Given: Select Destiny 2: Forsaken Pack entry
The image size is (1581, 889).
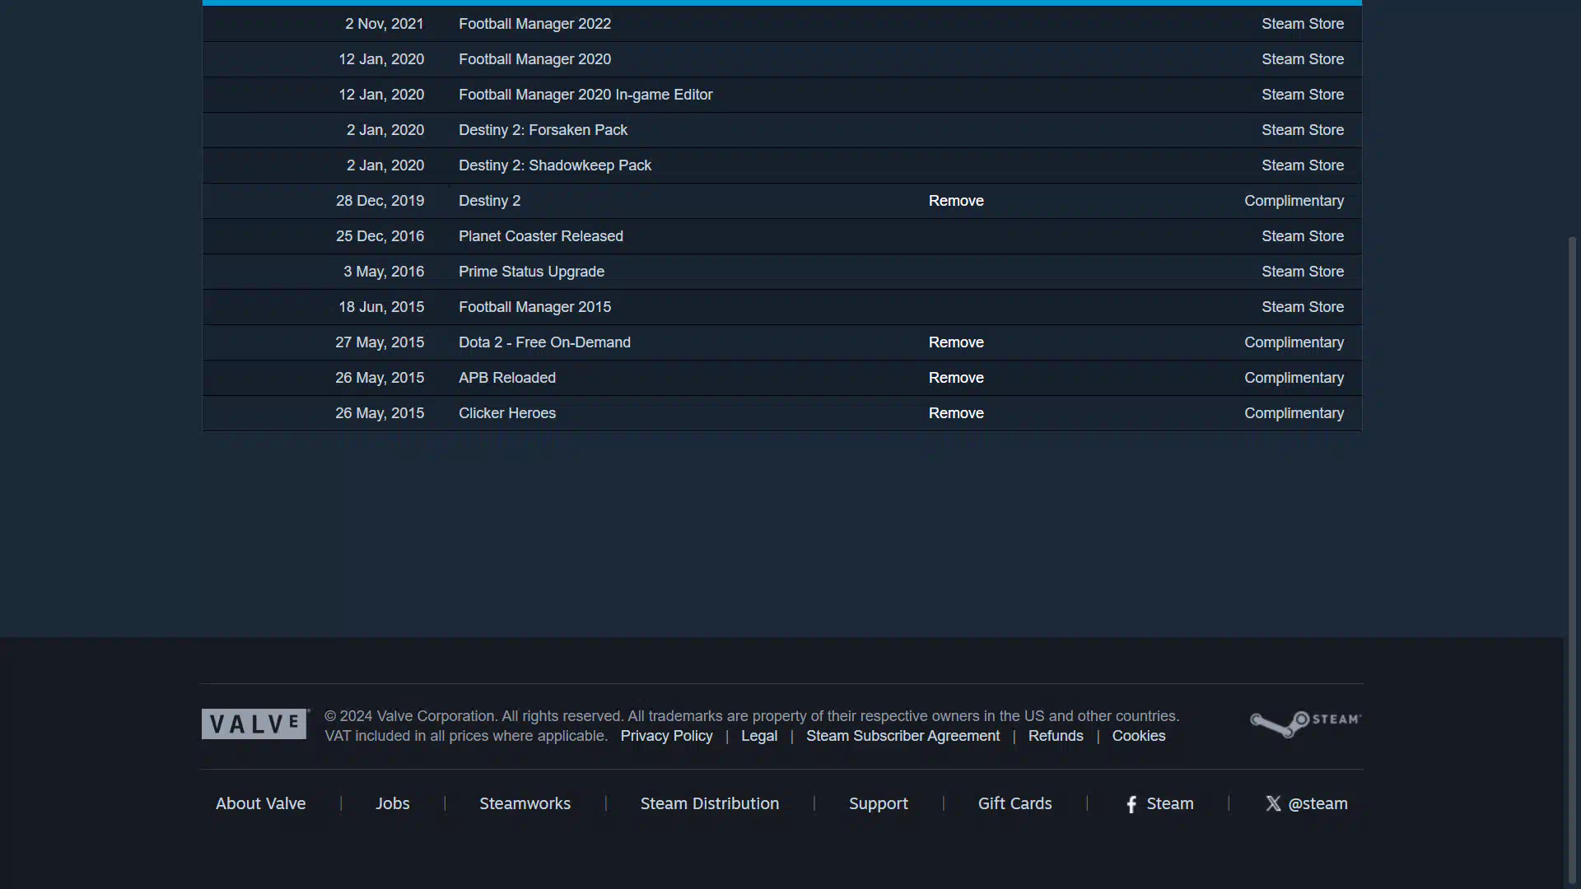Looking at the screenshot, I should pyautogui.click(x=782, y=130).
